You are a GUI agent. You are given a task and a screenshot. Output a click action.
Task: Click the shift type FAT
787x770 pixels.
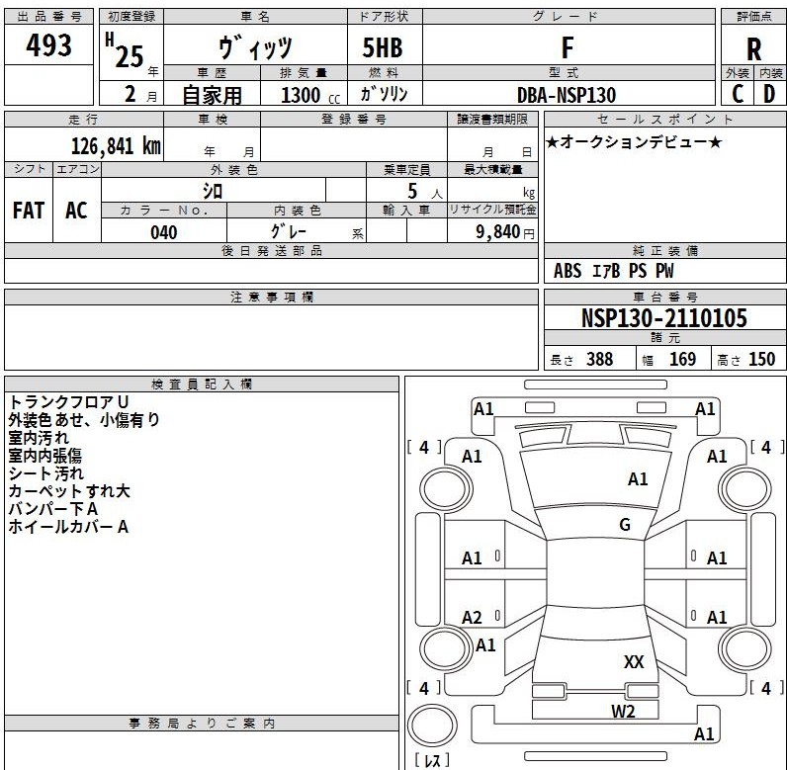coord(28,211)
